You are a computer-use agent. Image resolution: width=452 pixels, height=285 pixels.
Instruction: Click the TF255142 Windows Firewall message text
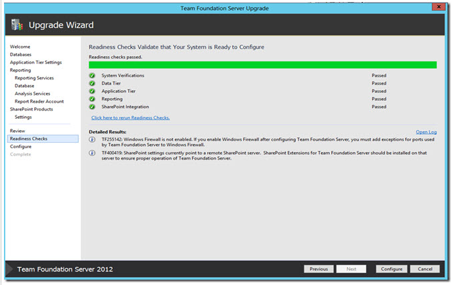pyautogui.click(x=268, y=142)
